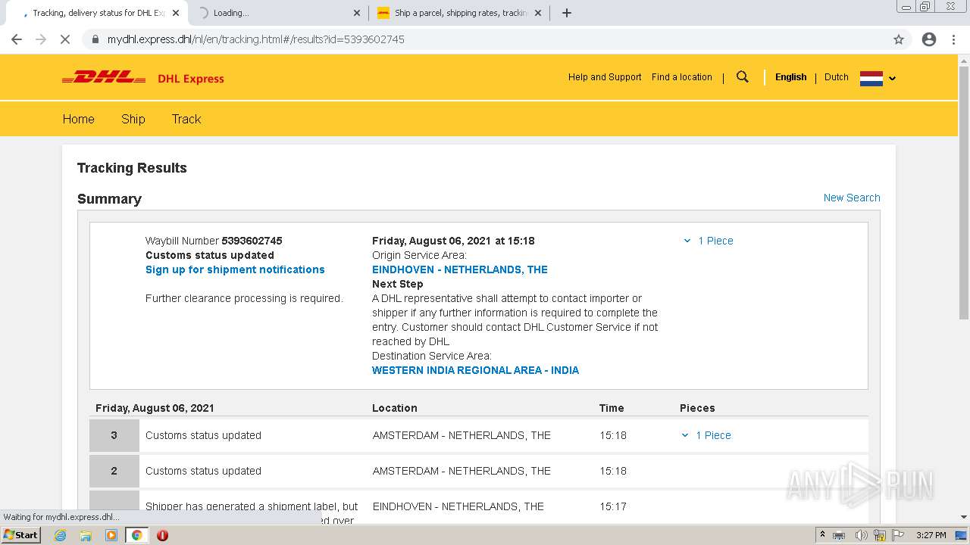Bookmark this page with star icon
Screen dimensions: 970x545
click(x=899, y=39)
